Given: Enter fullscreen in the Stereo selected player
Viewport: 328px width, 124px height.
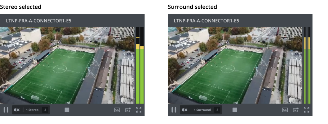Looking at the screenshot, I should click(x=139, y=110).
